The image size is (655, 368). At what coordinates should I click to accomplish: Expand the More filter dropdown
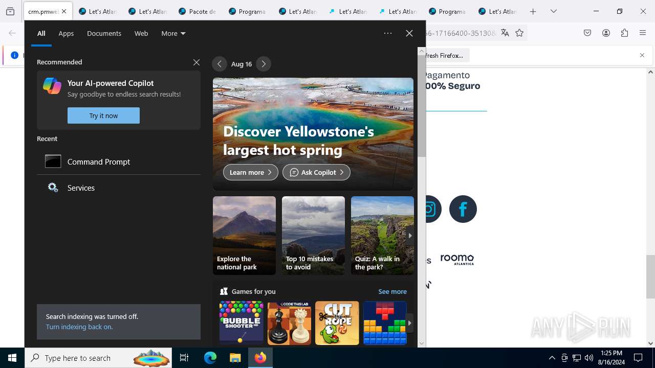pos(173,33)
